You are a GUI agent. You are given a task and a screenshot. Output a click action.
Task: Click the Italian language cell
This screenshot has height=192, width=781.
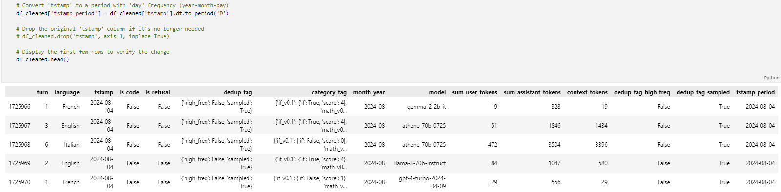click(72, 145)
